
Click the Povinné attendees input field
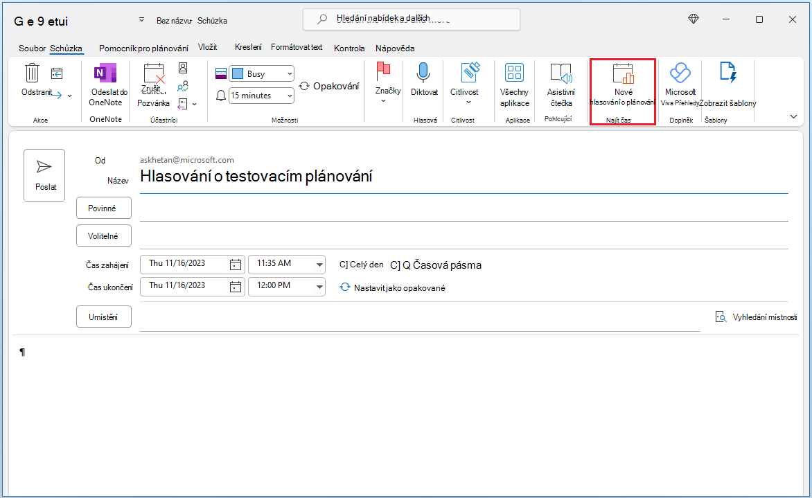(x=464, y=209)
